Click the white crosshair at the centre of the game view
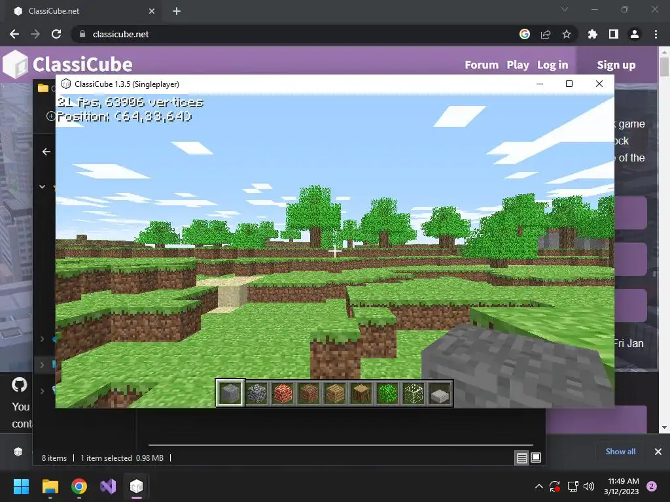 click(334, 252)
